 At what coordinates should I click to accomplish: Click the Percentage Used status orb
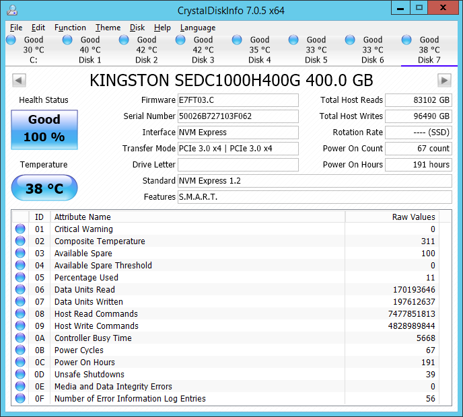[20, 278]
